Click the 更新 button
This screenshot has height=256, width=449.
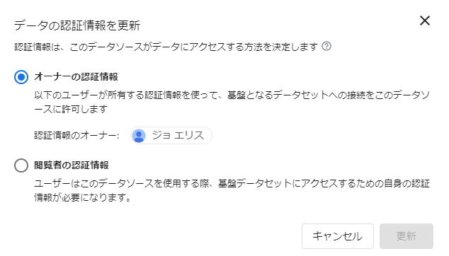(x=407, y=236)
